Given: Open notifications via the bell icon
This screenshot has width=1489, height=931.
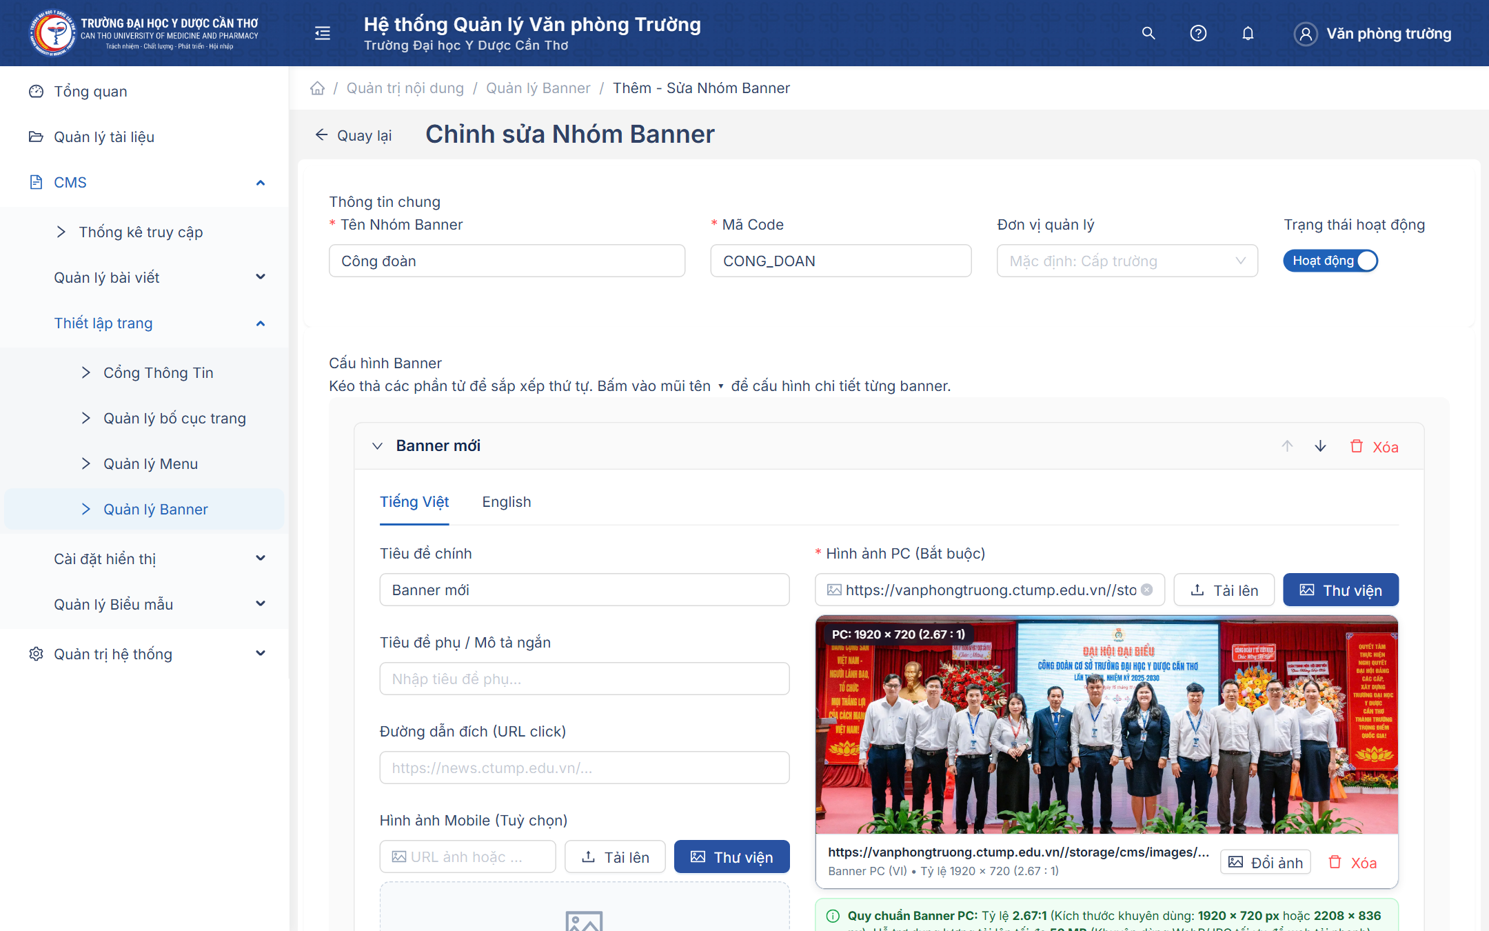Looking at the screenshot, I should coord(1248,33).
